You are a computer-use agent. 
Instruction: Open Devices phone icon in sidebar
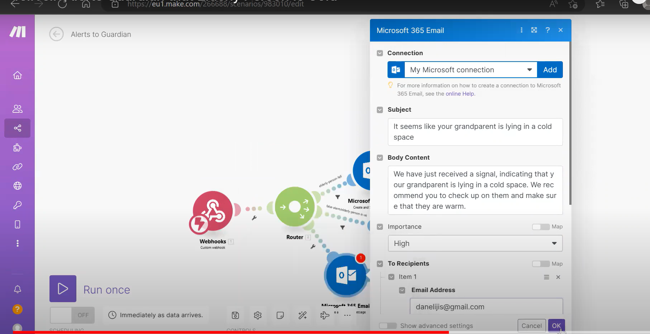tap(17, 224)
